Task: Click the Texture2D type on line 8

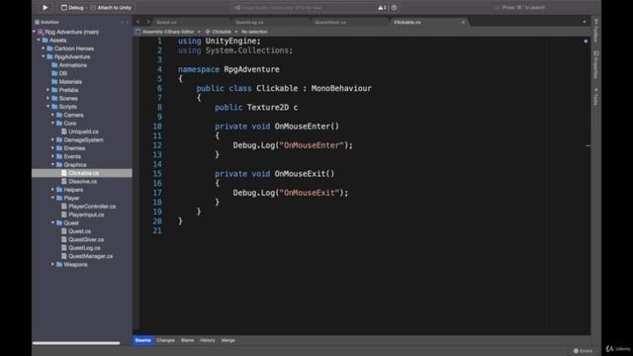Action: pos(268,108)
